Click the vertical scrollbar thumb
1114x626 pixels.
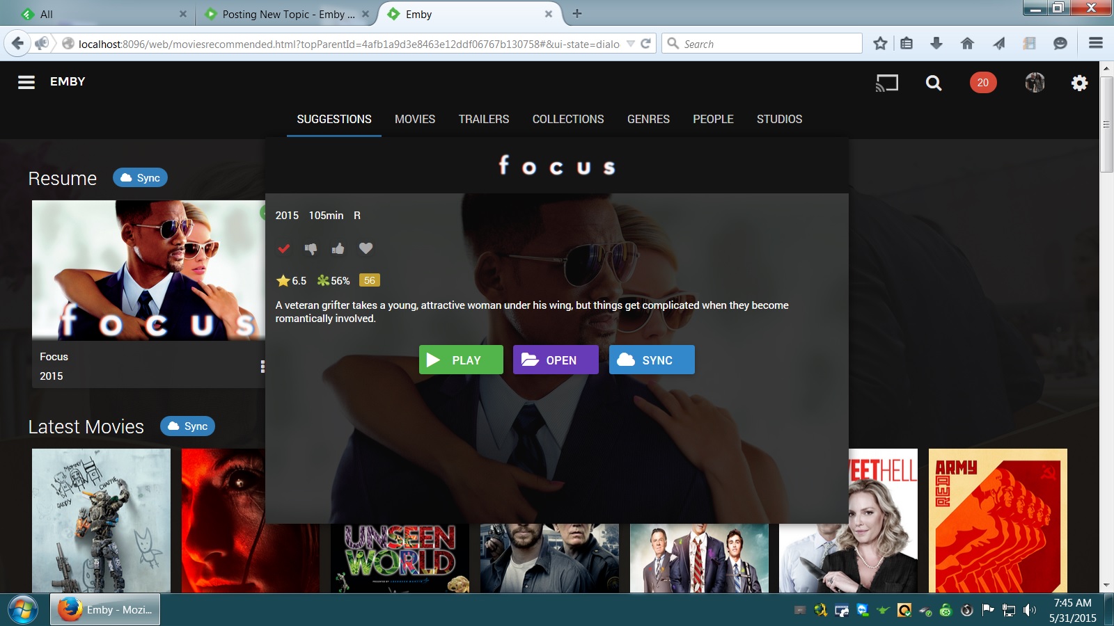point(1106,124)
